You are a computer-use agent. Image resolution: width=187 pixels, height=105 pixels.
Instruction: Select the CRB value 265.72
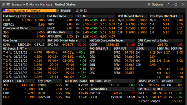coord(163,45)
